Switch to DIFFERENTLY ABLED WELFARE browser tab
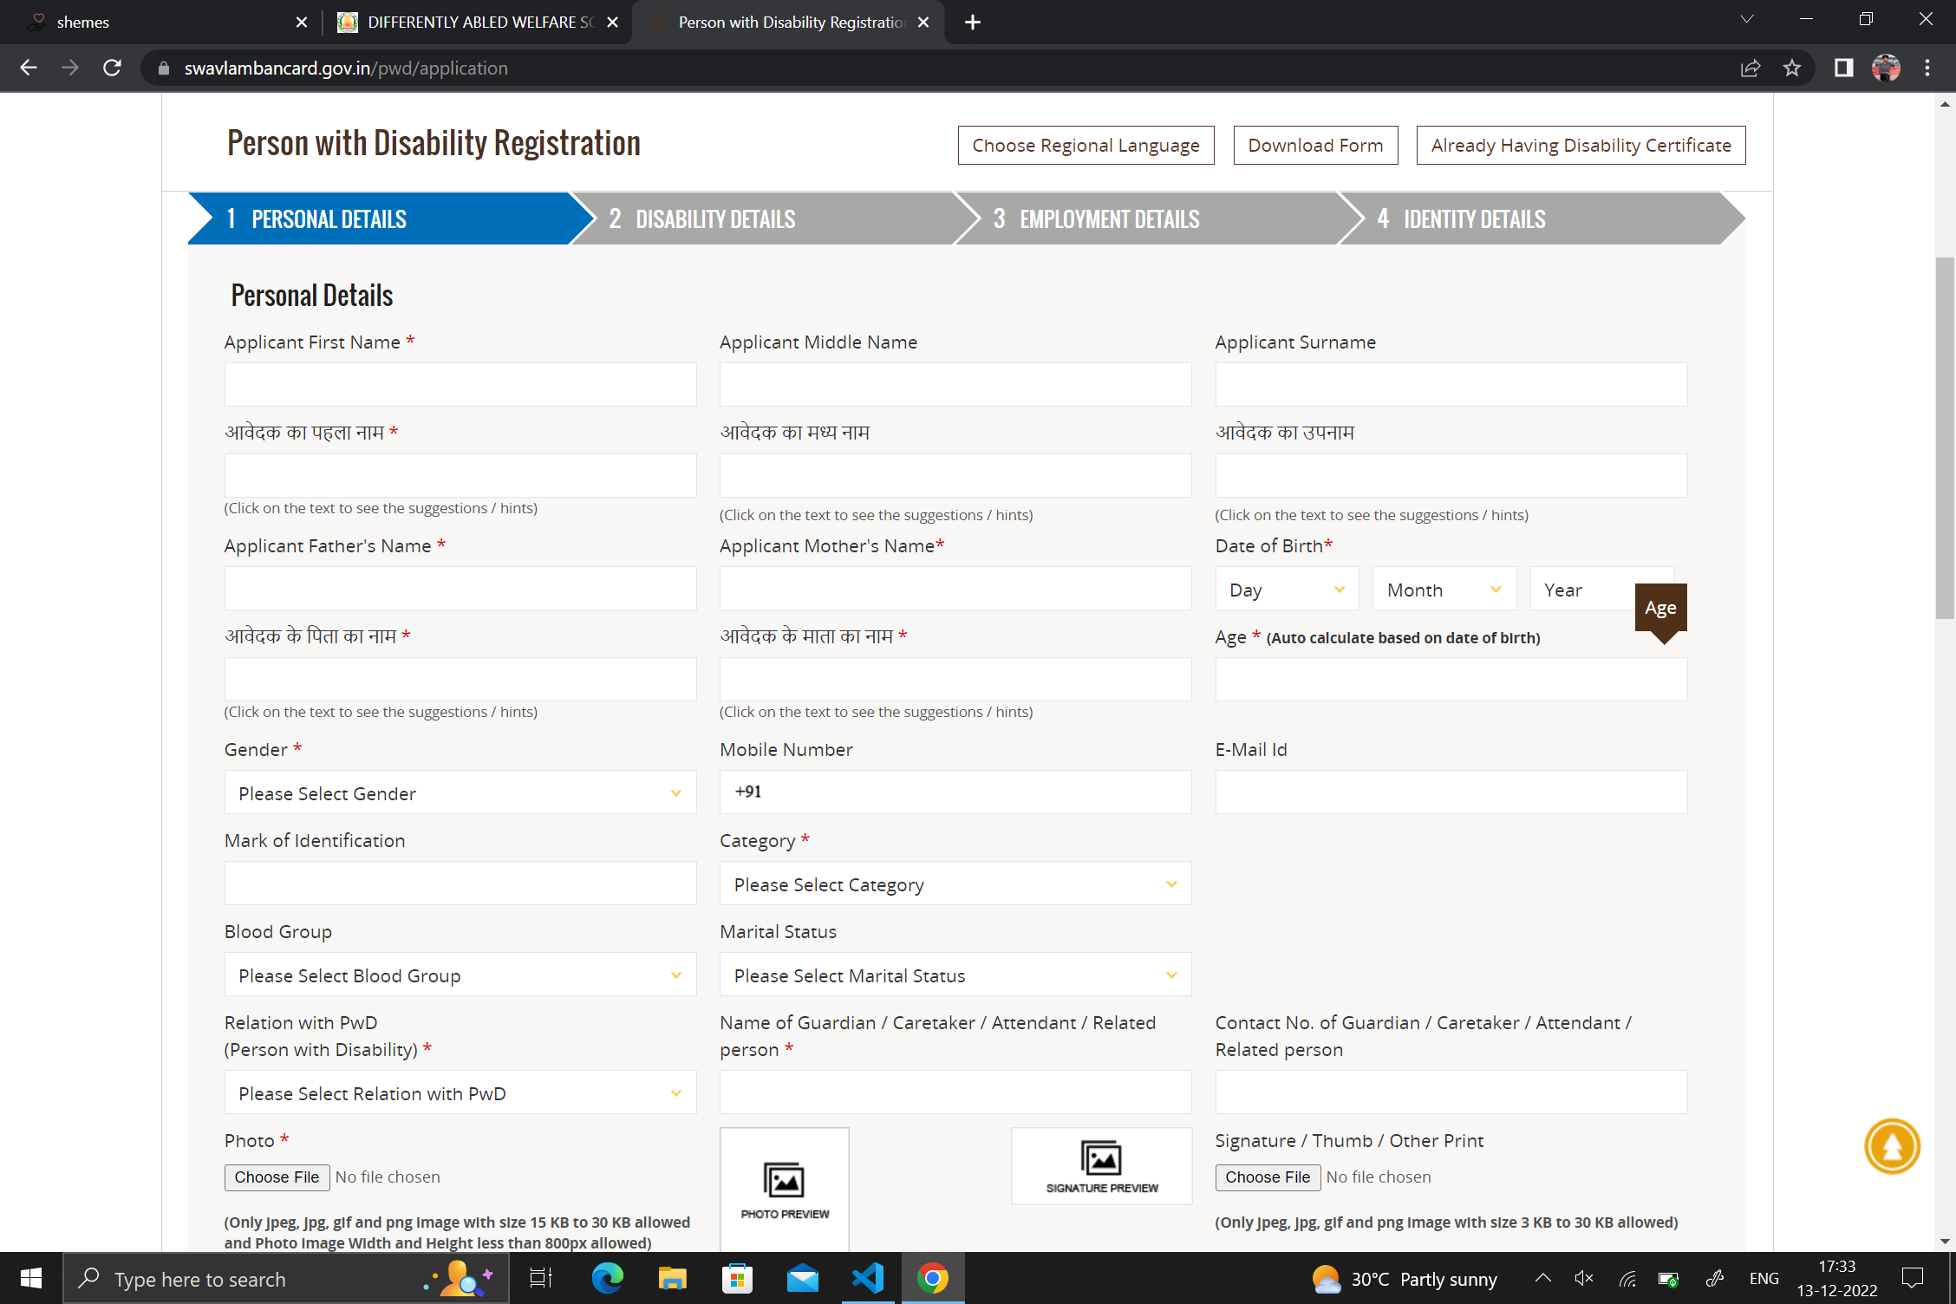 click(479, 23)
